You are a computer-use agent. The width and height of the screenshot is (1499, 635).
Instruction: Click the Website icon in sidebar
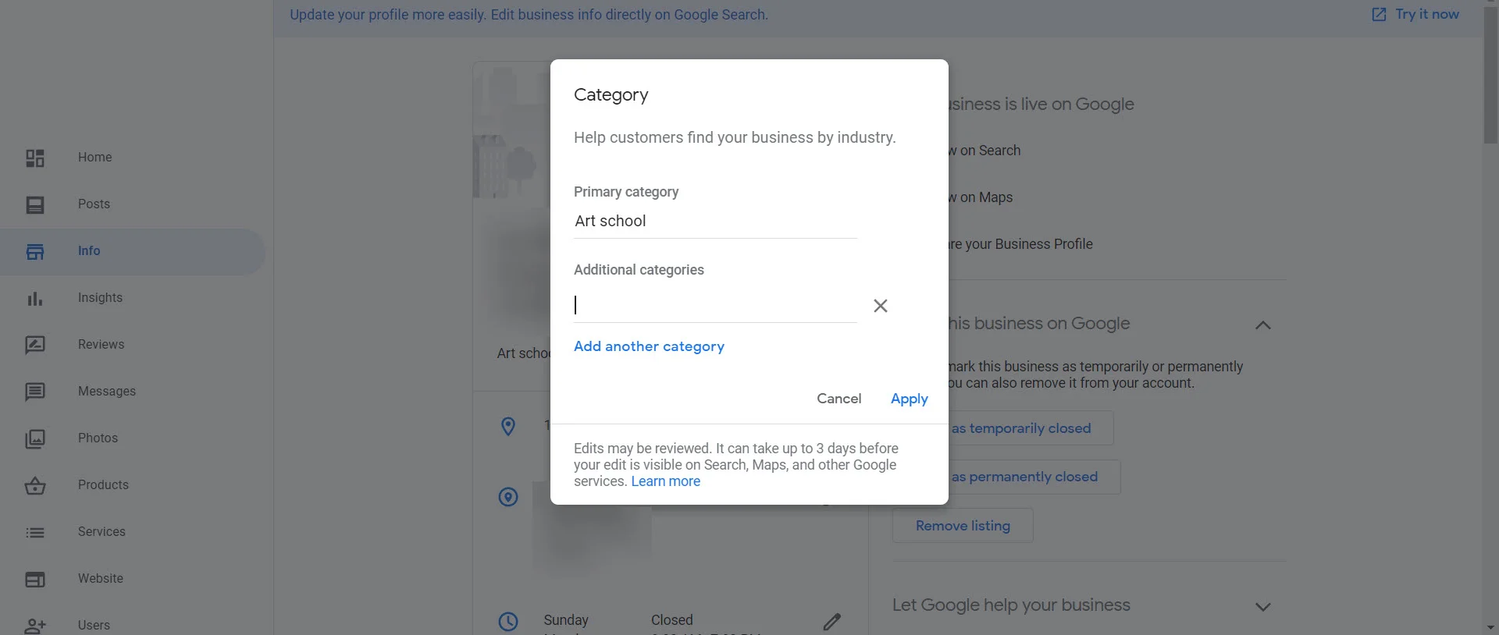click(x=35, y=580)
